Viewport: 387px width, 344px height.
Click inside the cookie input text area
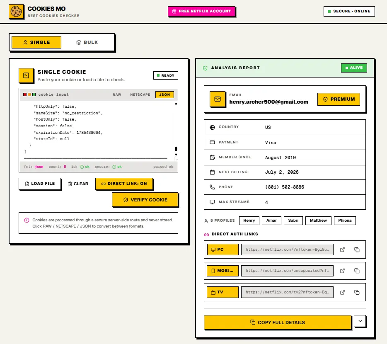tap(97, 131)
